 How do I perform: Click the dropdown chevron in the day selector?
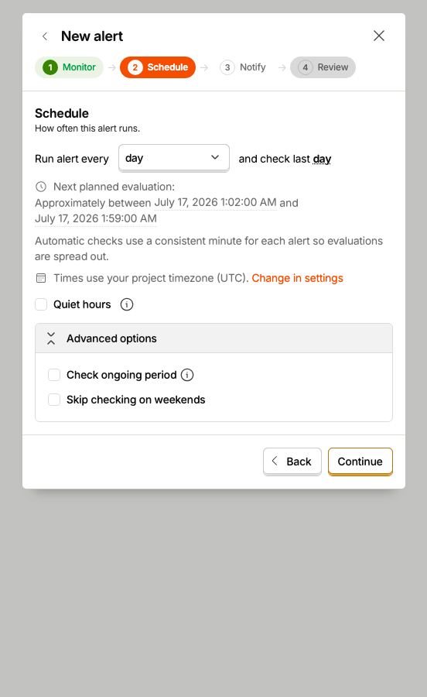(x=215, y=157)
